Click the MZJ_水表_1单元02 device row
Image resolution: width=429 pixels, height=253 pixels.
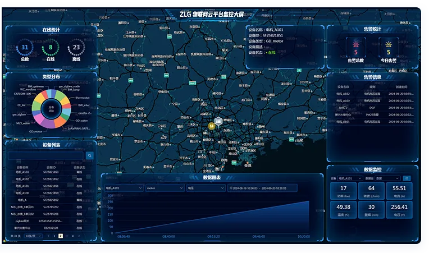coord(51,214)
